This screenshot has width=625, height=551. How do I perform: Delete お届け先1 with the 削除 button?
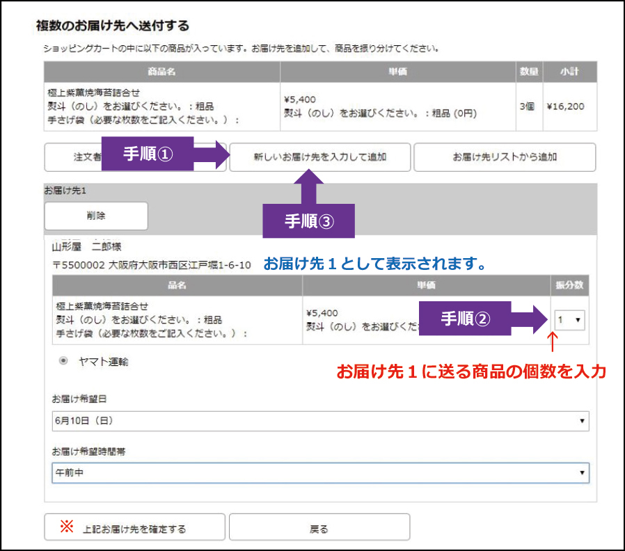[96, 216]
